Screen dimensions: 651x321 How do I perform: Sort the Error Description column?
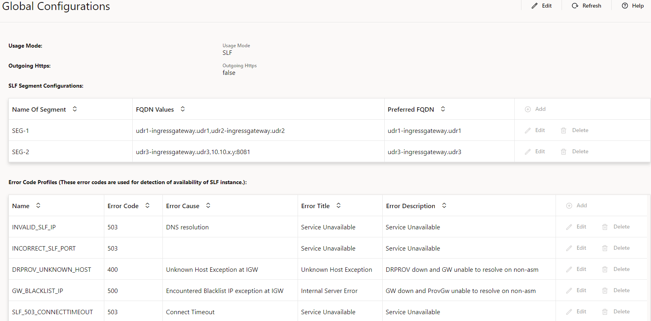pos(444,206)
